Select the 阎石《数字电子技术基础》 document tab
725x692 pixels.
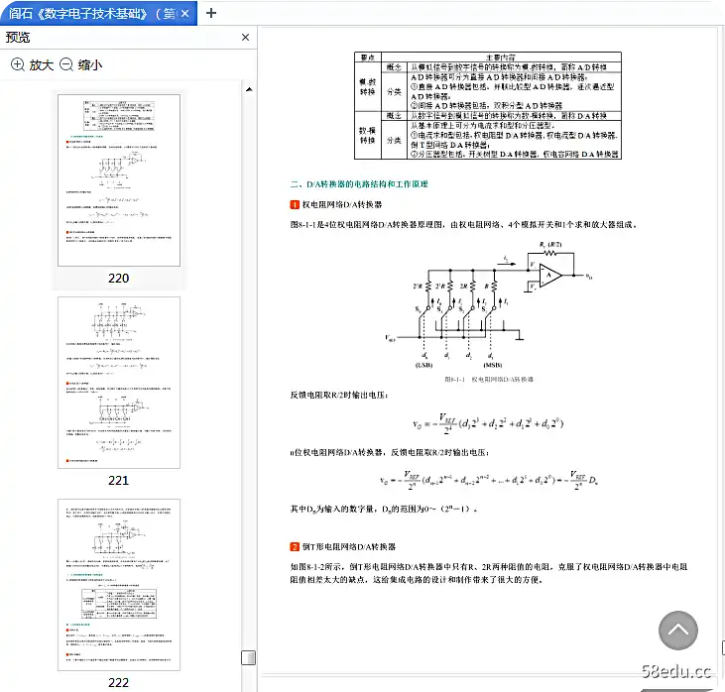pos(98,14)
